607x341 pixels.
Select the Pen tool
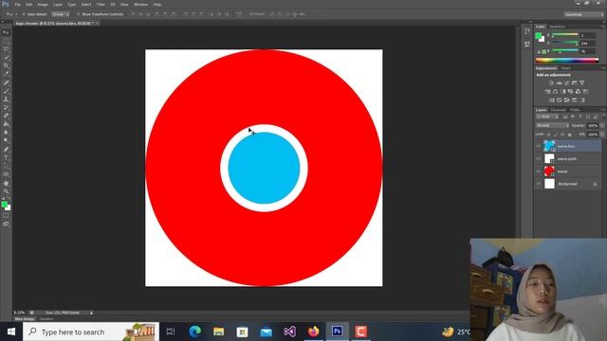6,150
